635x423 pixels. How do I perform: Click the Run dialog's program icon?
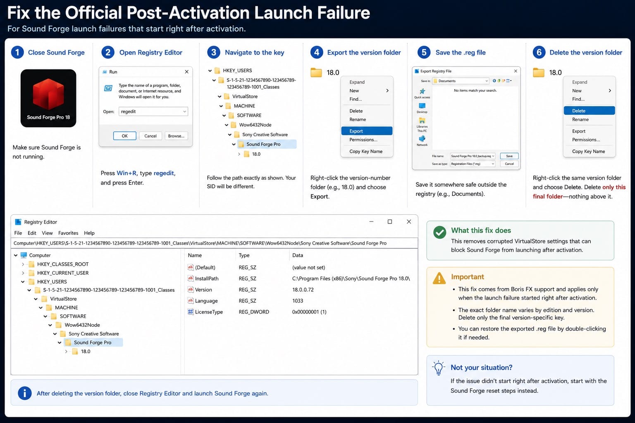coord(108,88)
